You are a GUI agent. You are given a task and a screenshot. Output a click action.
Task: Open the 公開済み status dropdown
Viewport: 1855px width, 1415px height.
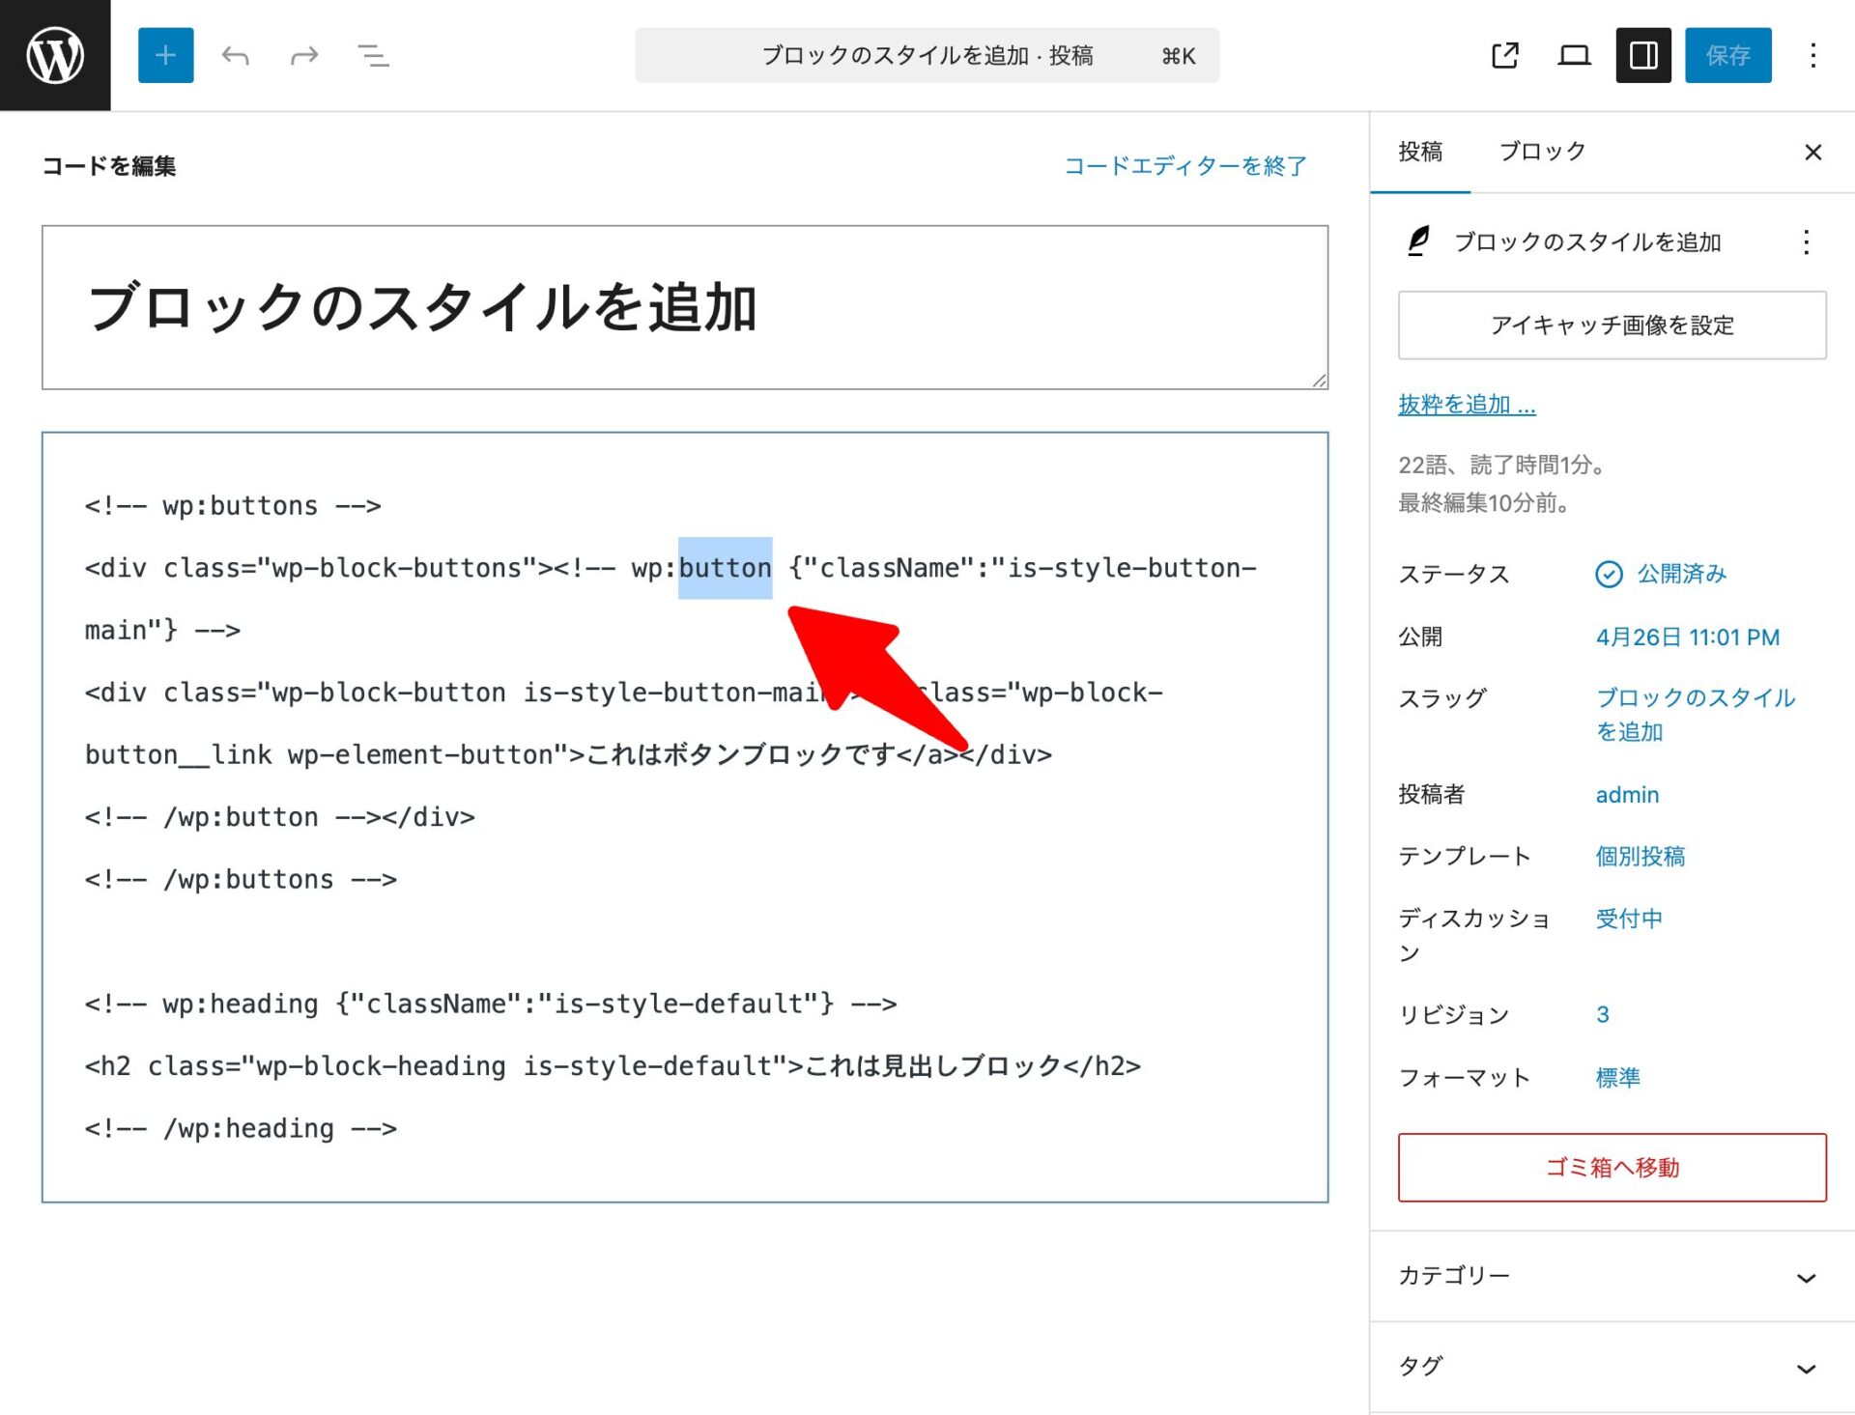[x=1679, y=574]
